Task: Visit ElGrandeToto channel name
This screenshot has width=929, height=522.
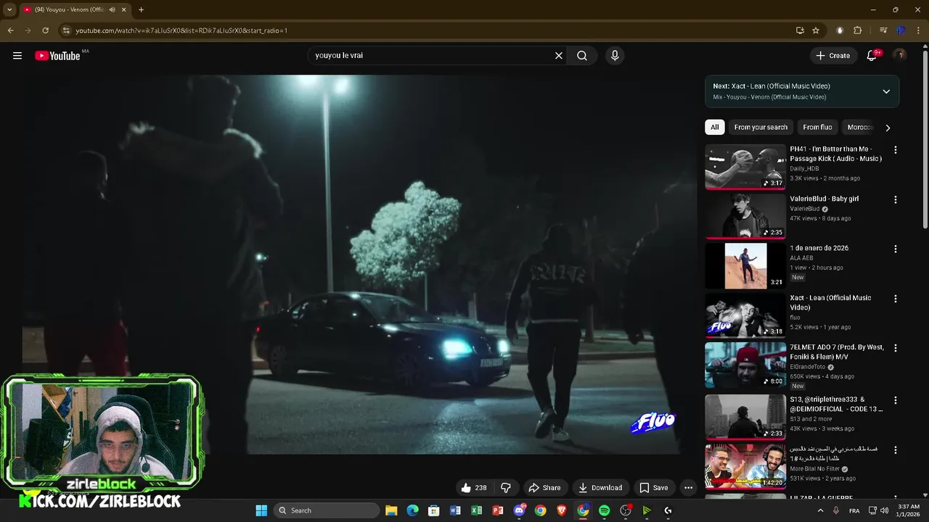Action: coord(807,367)
